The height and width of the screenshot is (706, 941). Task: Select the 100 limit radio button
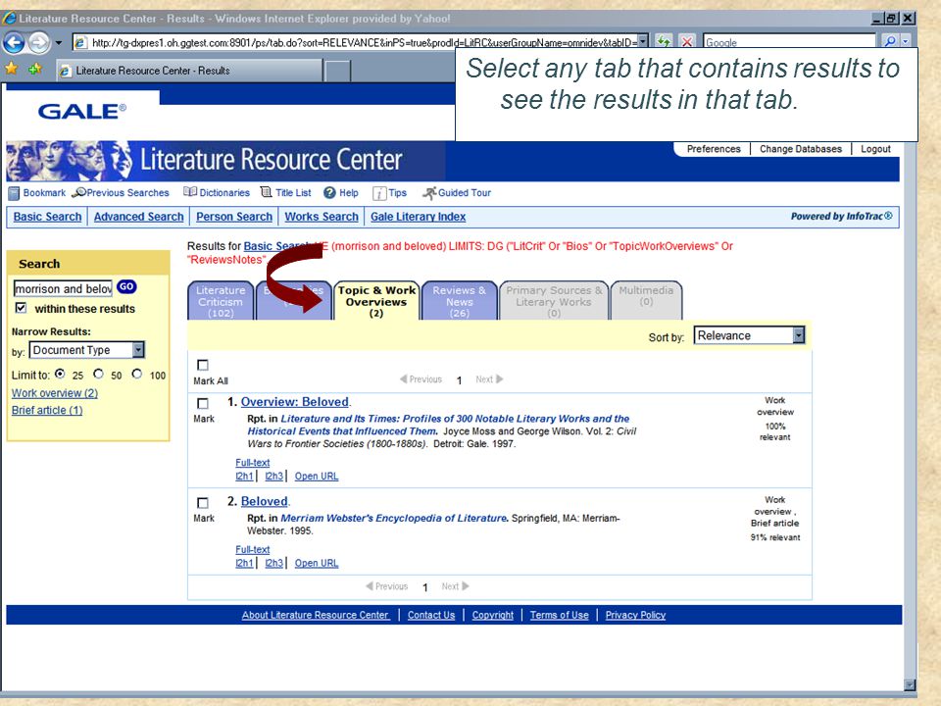point(137,374)
